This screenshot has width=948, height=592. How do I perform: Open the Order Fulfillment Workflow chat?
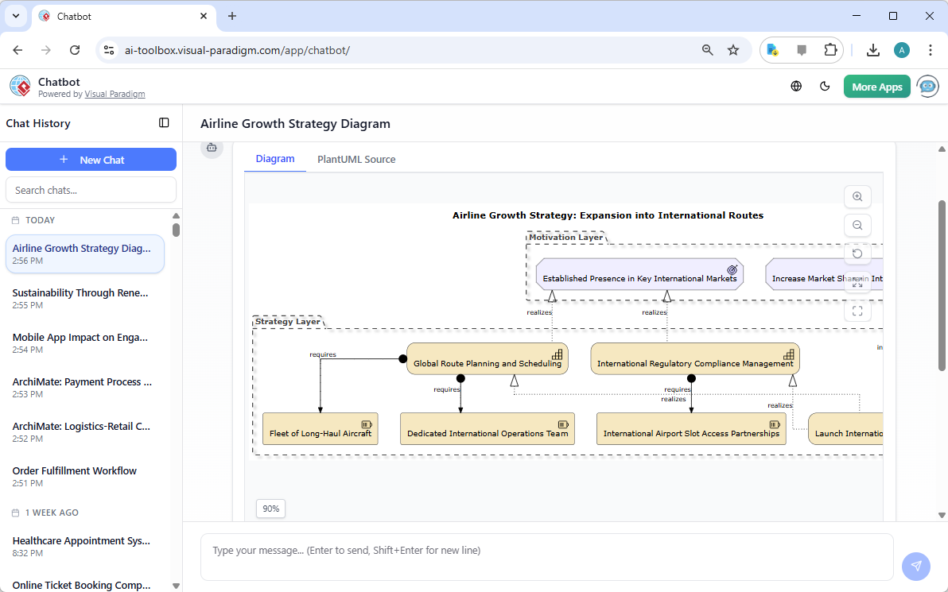74,470
